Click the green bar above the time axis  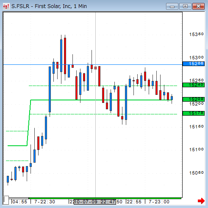[x=105, y=198]
